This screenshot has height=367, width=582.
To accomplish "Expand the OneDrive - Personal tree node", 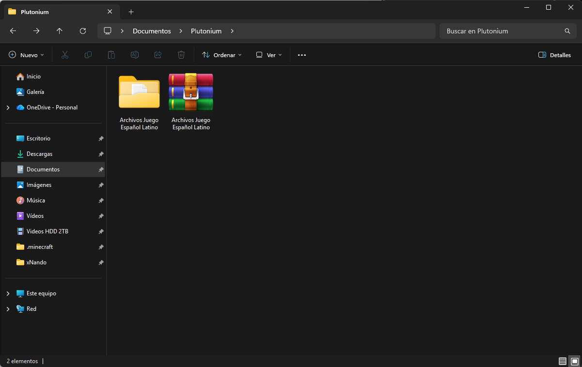I will tap(8, 107).
